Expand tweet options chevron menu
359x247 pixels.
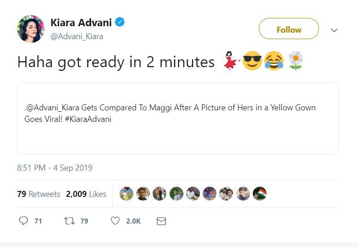point(334,30)
